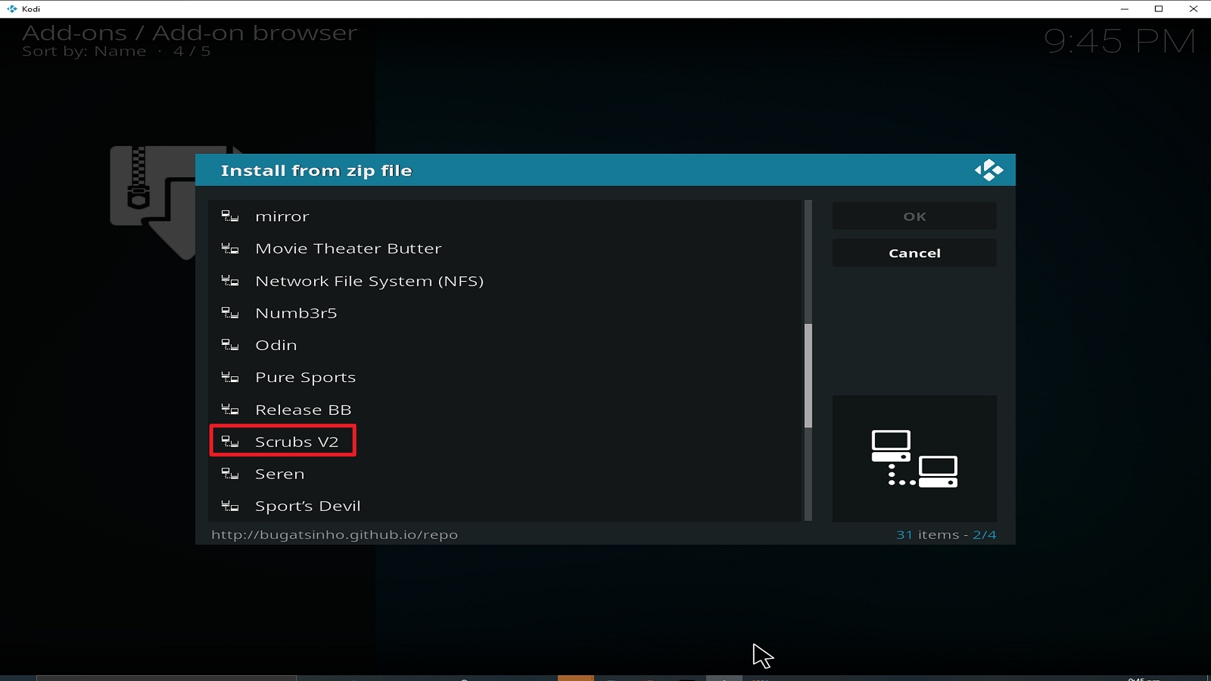Choose the Seren source
The width and height of the screenshot is (1211, 681).
click(505, 474)
